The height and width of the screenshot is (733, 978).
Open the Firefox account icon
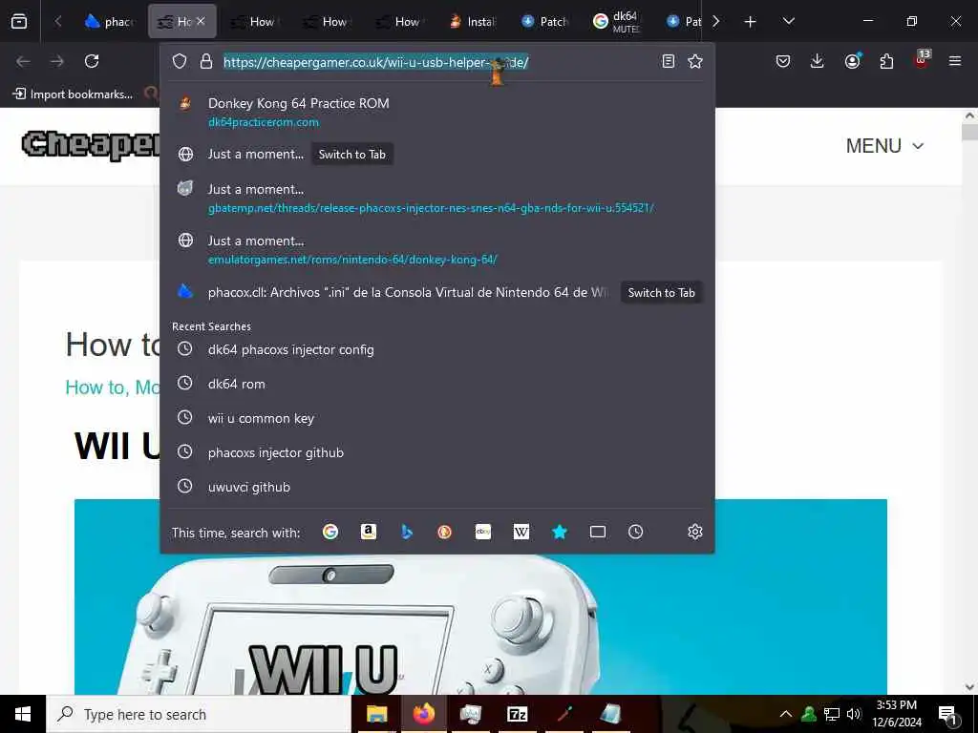(852, 61)
